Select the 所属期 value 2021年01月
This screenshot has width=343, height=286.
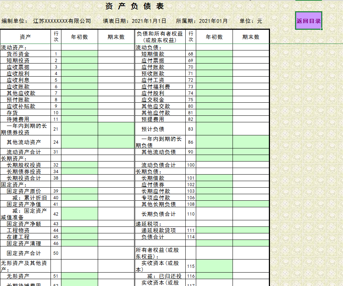(212, 21)
